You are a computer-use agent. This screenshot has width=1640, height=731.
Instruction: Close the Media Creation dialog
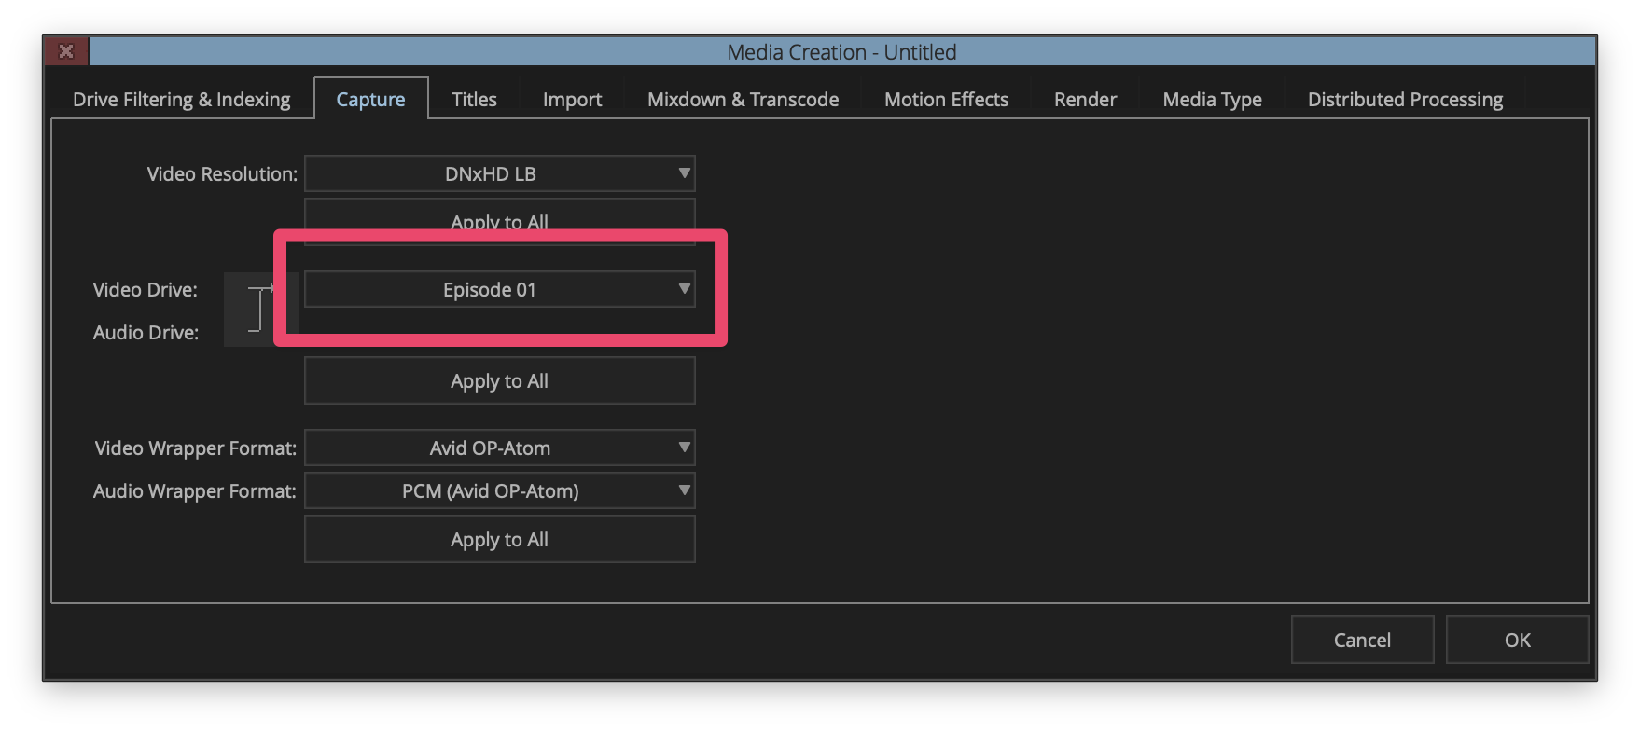(66, 51)
